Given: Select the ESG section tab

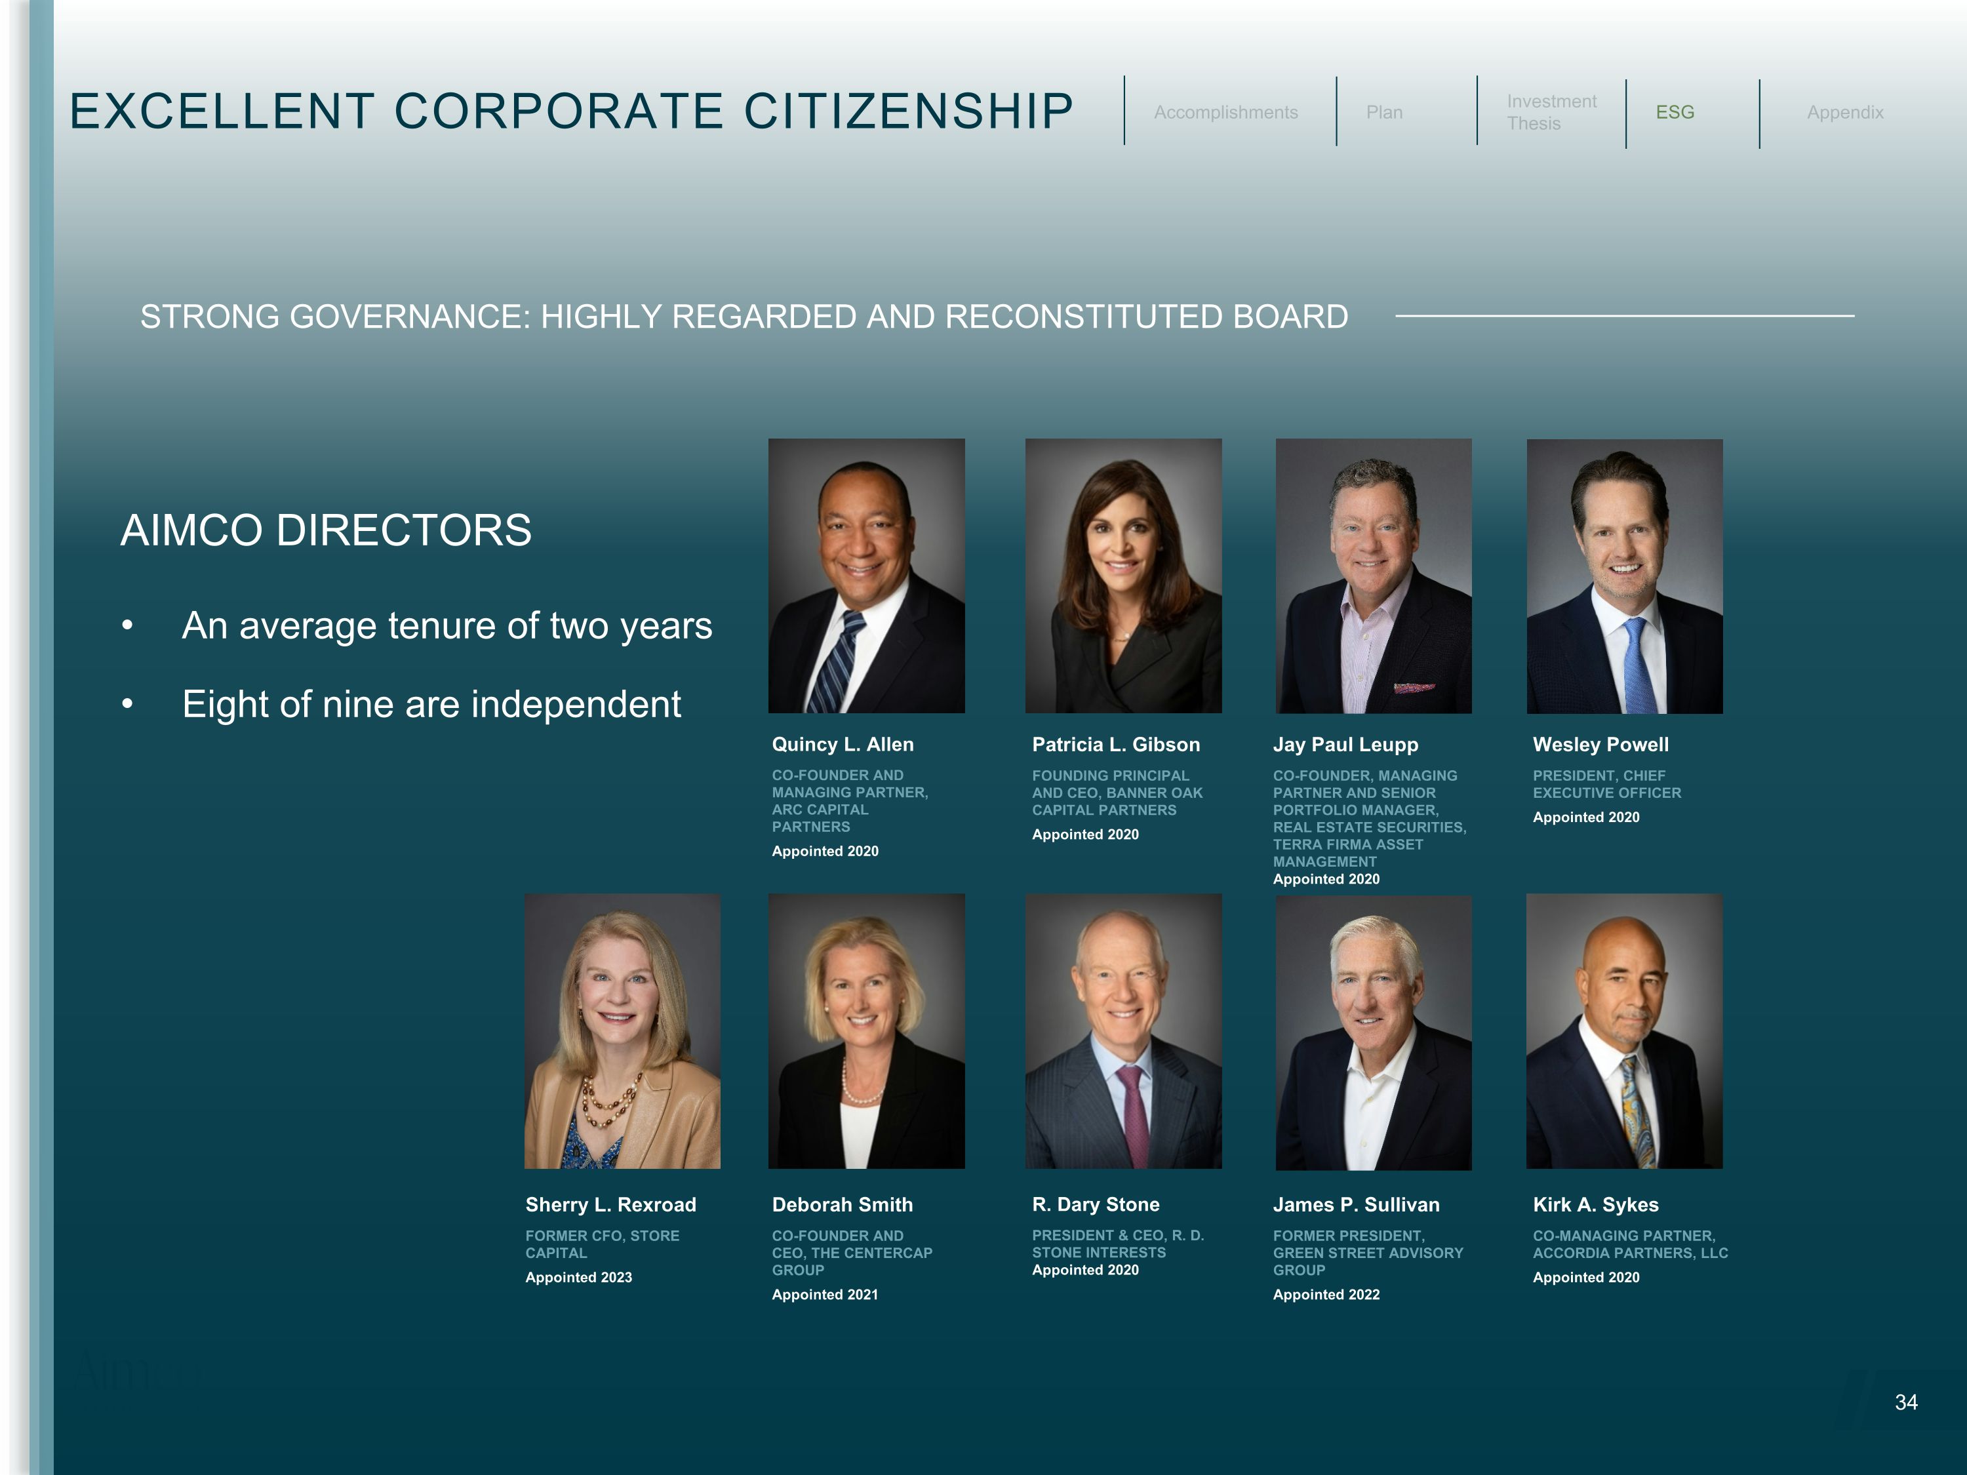Looking at the screenshot, I should [1675, 113].
